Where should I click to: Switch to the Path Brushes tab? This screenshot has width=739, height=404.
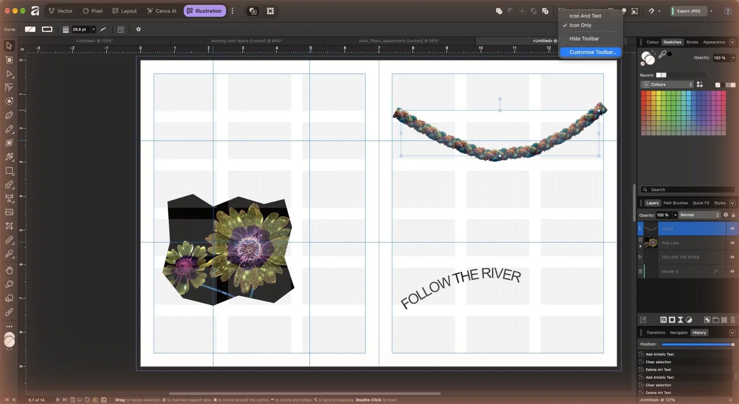pos(675,203)
